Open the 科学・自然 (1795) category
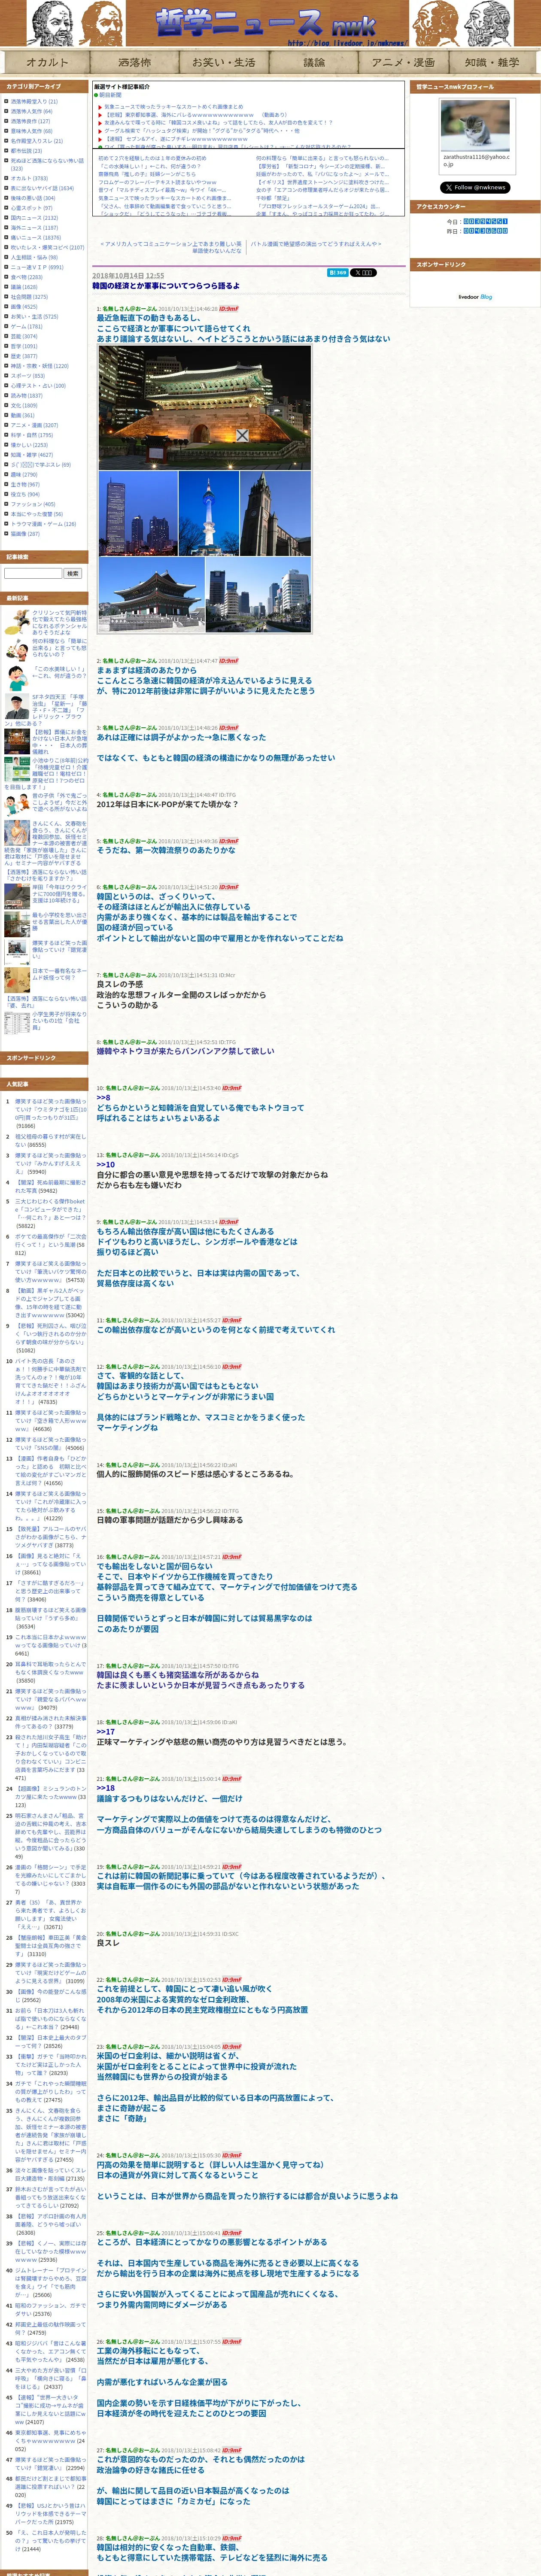541x2576 pixels. pyautogui.click(x=33, y=435)
